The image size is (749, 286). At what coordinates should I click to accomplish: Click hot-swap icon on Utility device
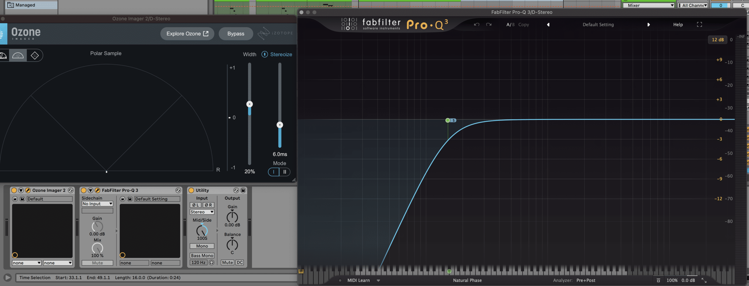click(236, 190)
